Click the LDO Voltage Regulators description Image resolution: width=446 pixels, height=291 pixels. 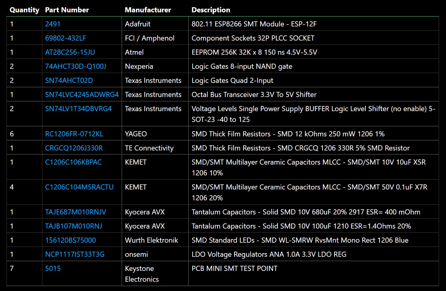[x=269, y=254]
